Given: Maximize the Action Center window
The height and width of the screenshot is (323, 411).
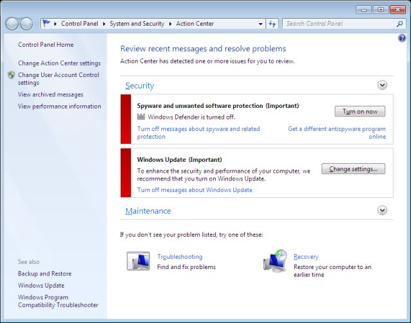Looking at the screenshot, I should (x=381, y=10).
